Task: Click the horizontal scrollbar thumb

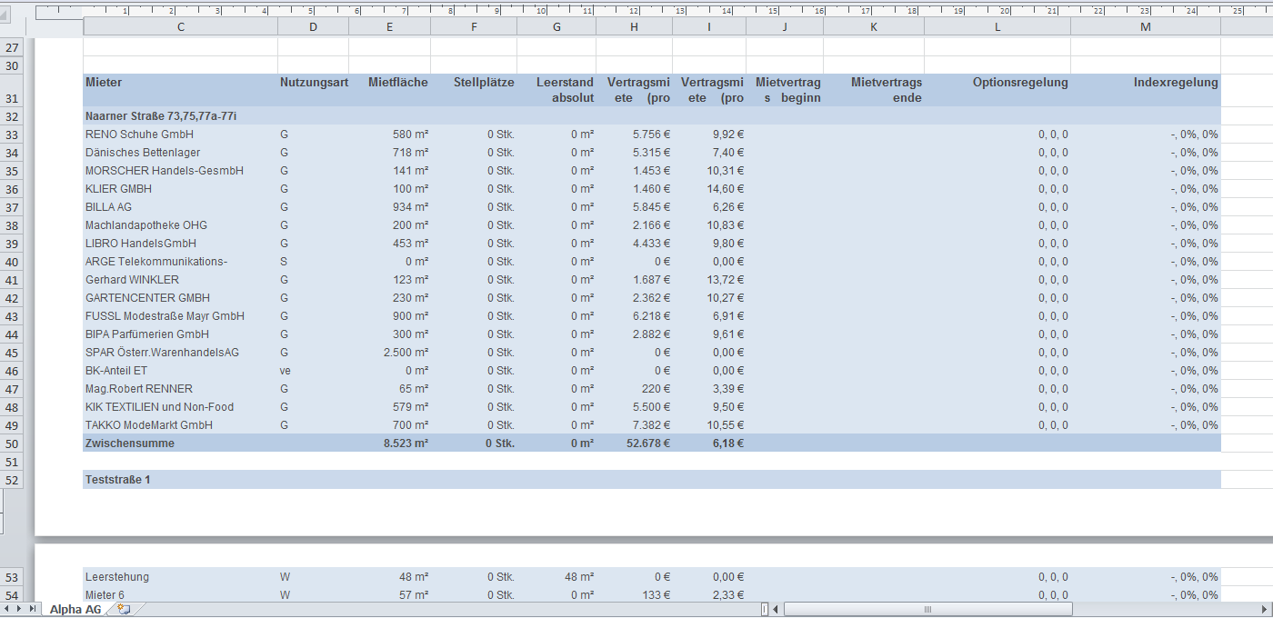Action: tap(927, 609)
